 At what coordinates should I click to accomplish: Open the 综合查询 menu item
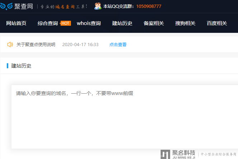(x=48, y=23)
